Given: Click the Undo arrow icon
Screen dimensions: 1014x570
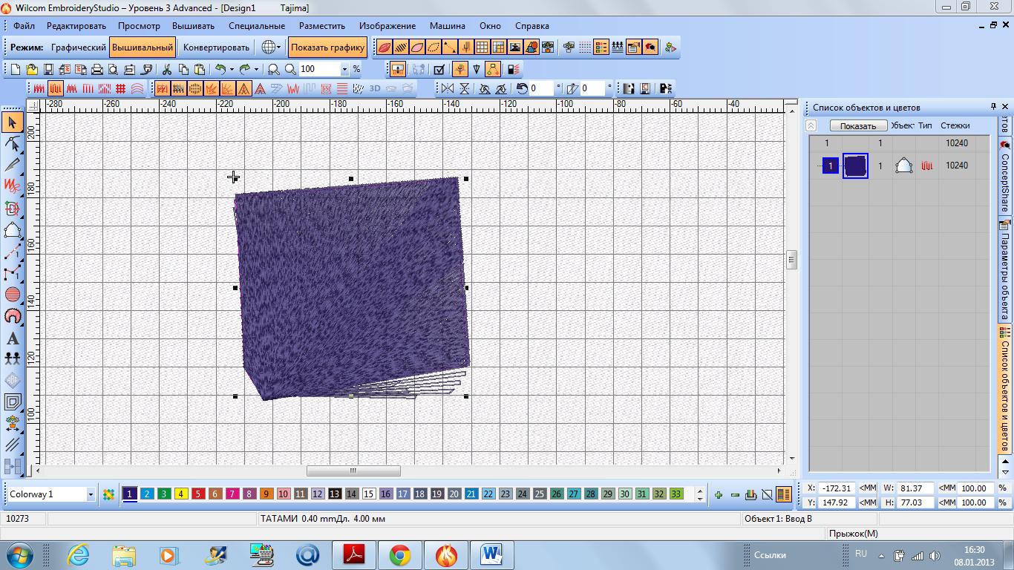Looking at the screenshot, I should click(220, 69).
